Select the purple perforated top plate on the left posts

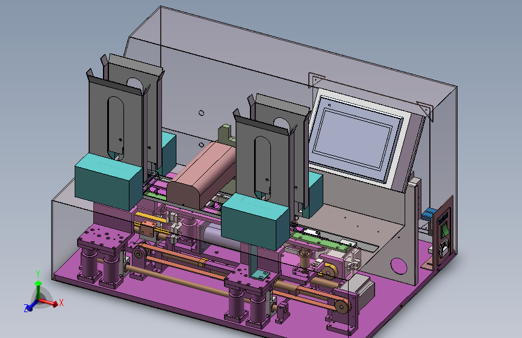point(105,236)
